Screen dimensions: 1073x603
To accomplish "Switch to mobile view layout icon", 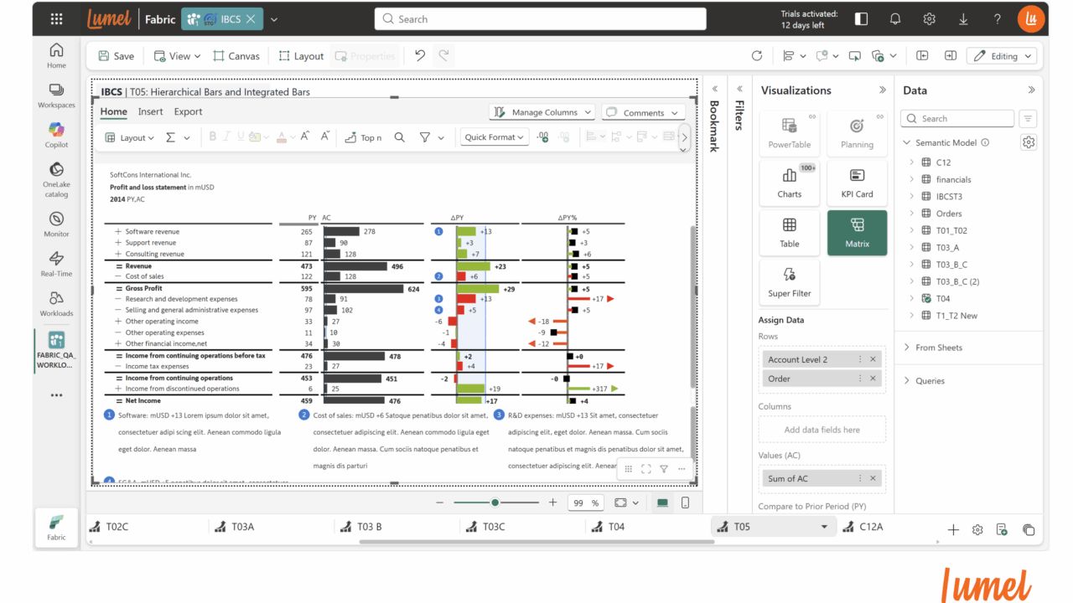I will tap(685, 502).
